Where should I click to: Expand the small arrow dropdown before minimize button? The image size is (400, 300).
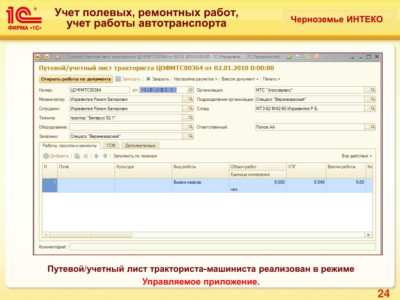pos(353,58)
